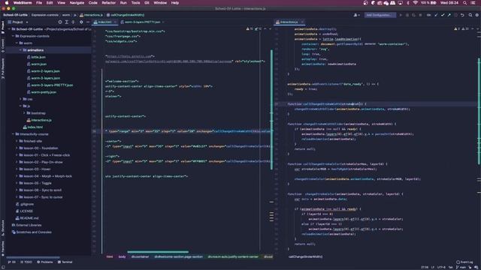Rollback changes with the undo arrow icon
Screen dimensions: 481x270
pyautogui.click(x=463, y=15)
